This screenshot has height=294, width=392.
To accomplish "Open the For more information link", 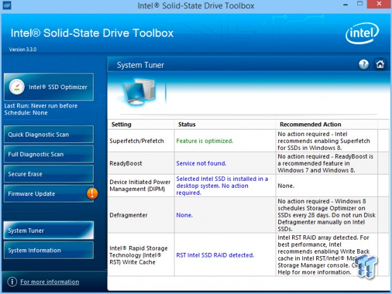I will (49, 282).
